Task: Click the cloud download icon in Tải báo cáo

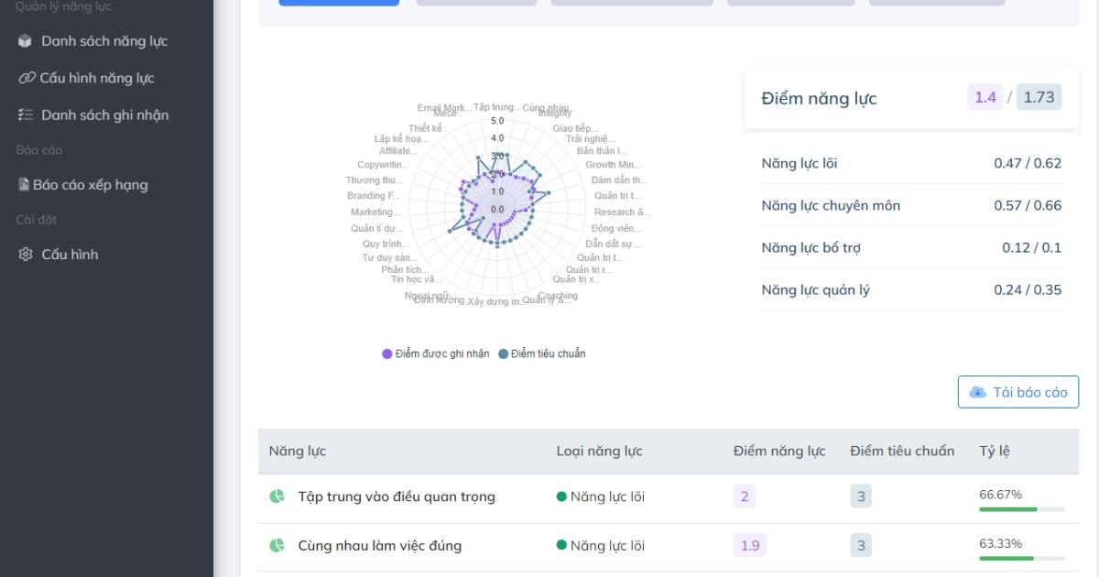Action: [x=978, y=392]
